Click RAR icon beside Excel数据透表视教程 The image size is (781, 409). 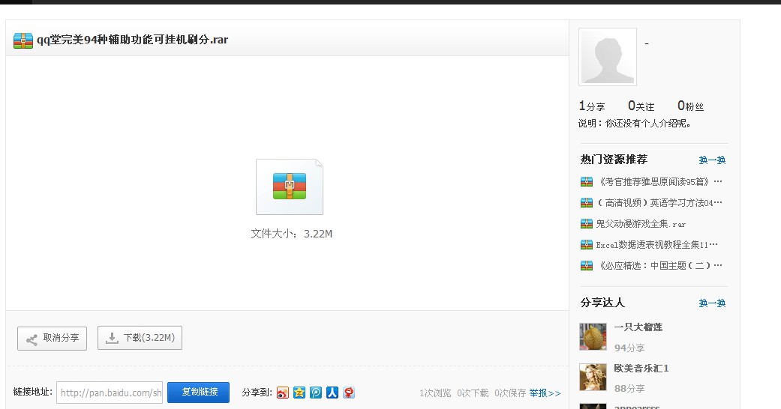[x=587, y=245]
